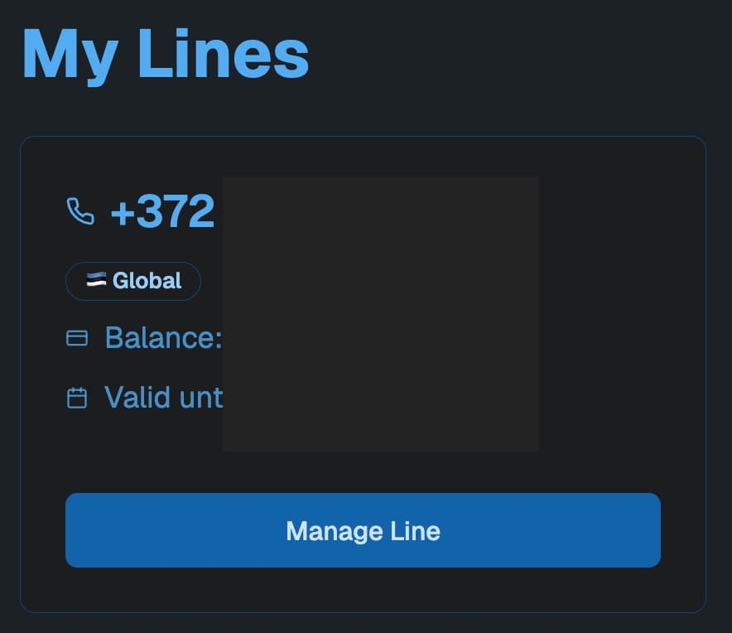Click the word Lines in the heading
The height and width of the screenshot is (633, 732).
click(222, 55)
